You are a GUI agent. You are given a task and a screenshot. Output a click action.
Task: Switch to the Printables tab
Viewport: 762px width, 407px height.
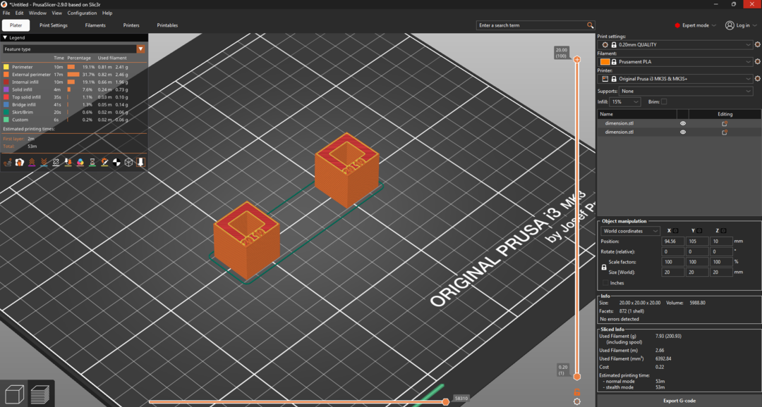(x=167, y=25)
